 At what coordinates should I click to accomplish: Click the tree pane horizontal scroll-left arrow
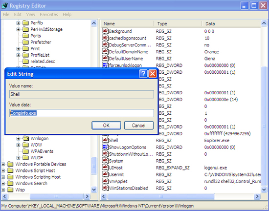click(x=4, y=196)
